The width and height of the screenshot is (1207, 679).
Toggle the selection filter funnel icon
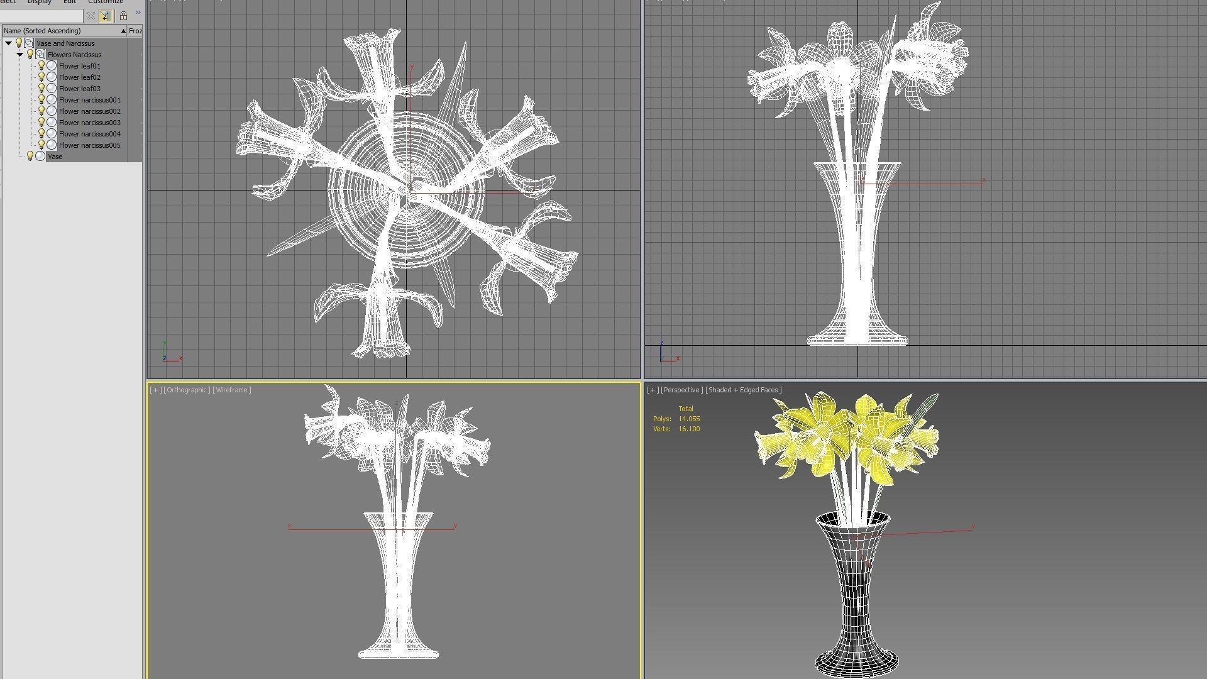(106, 16)
